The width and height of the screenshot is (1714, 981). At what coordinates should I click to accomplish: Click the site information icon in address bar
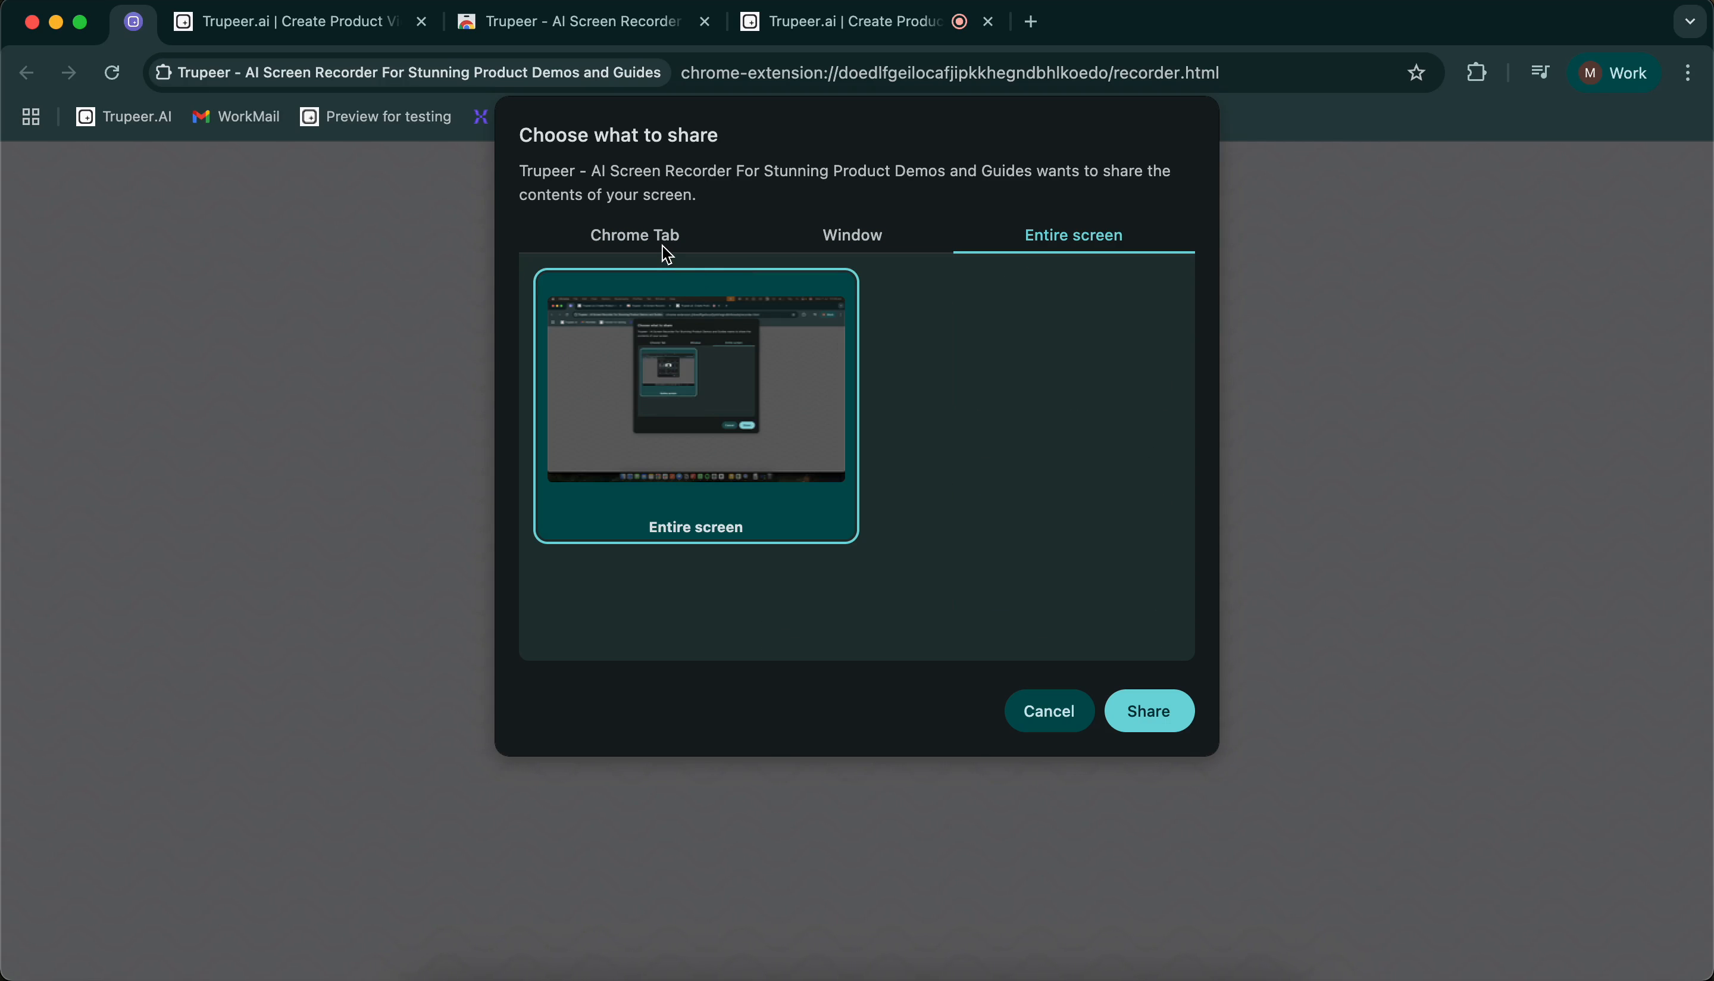point(162,73)
